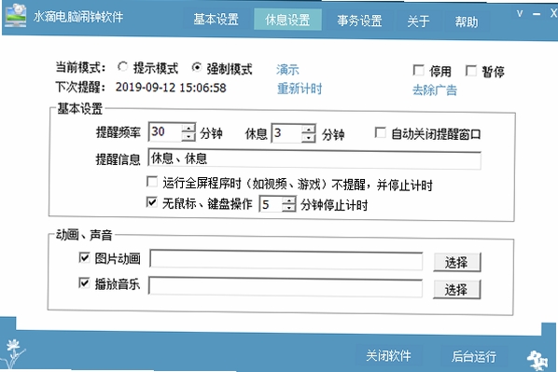The image size is (558, 372).
Task: Uncheck 播放音乐 checkbox
Action: coord(84,282)
